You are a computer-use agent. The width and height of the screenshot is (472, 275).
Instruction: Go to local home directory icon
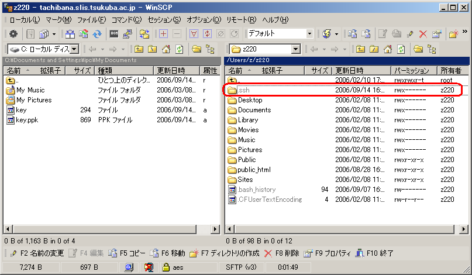pos(166,49)
